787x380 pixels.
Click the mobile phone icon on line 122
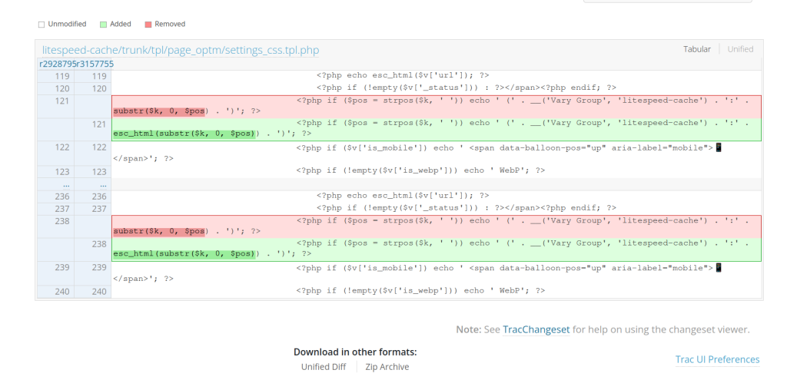719,147
